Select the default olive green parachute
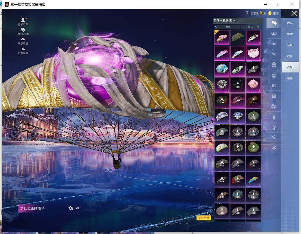 [x=238, y=37]
